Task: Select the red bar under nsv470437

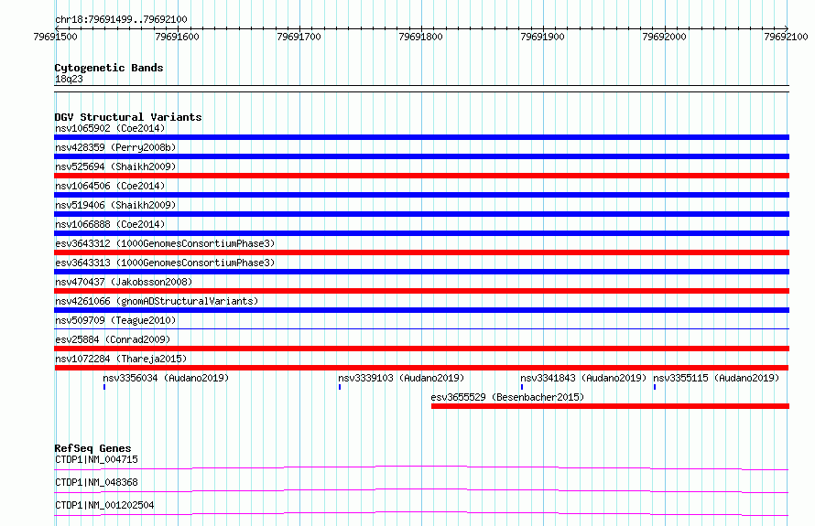Action: coord(421,291)
